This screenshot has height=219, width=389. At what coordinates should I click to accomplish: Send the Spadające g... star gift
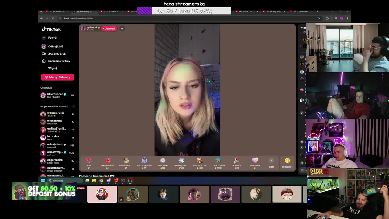(181, 163)
